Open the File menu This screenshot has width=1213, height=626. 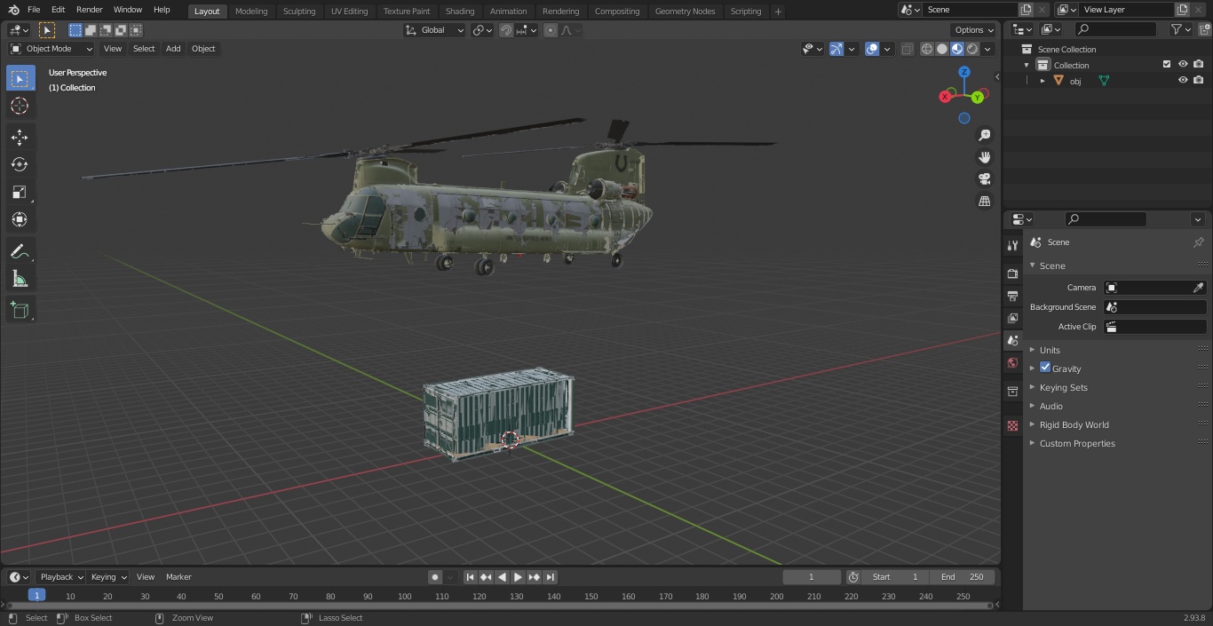tap(34, 10)
